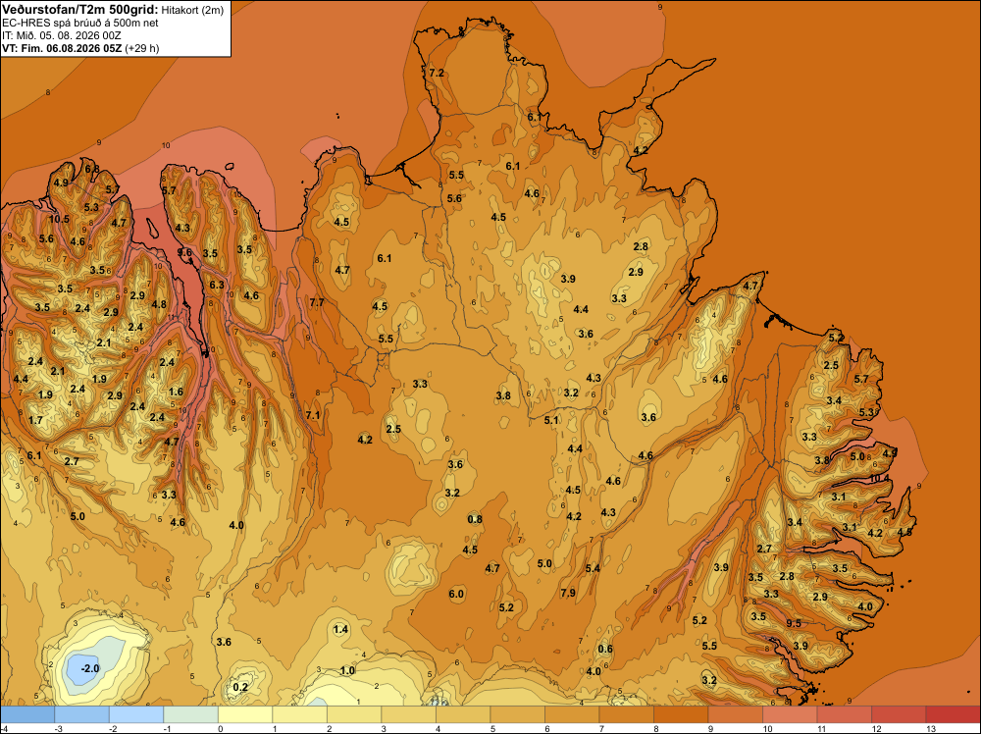Select the legend swatch between -2 and -1

136,714
